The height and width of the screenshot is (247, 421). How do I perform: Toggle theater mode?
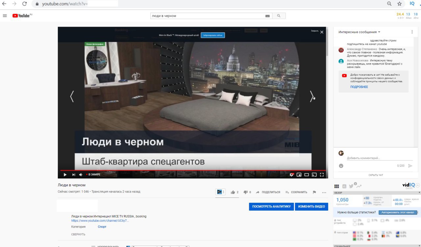(307, 175)
